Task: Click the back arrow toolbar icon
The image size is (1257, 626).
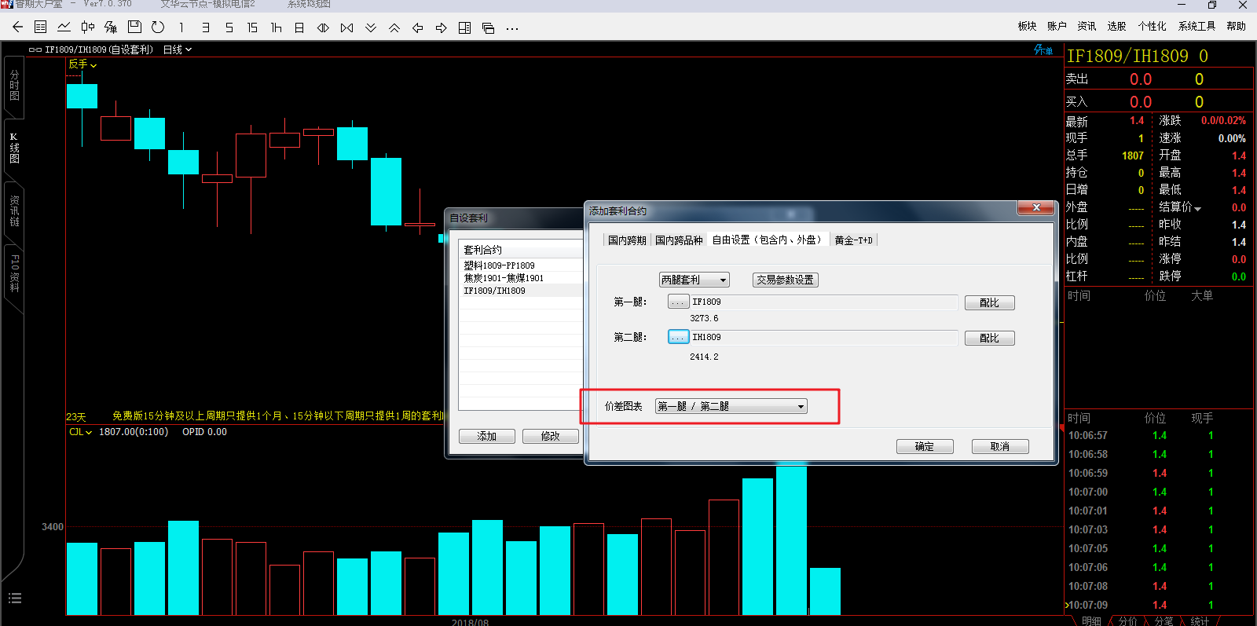Action: coord(17,27)
